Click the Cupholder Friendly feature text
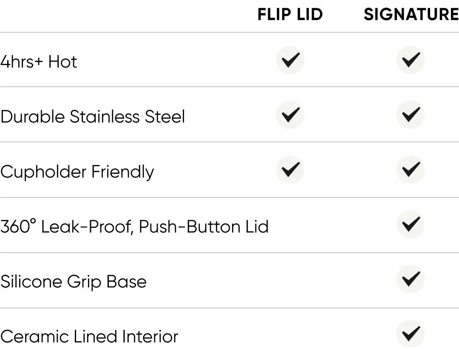Screen dimensions: 459x349 tap(77, 172)
